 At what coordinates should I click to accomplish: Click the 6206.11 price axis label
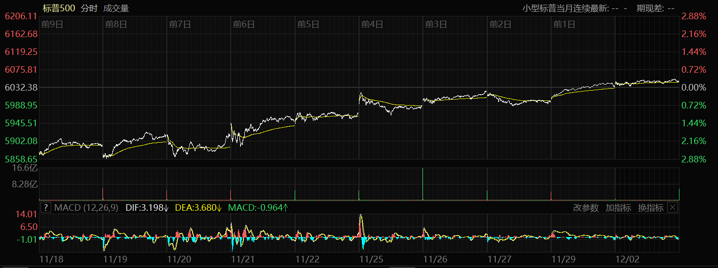(x=21, y=16)
